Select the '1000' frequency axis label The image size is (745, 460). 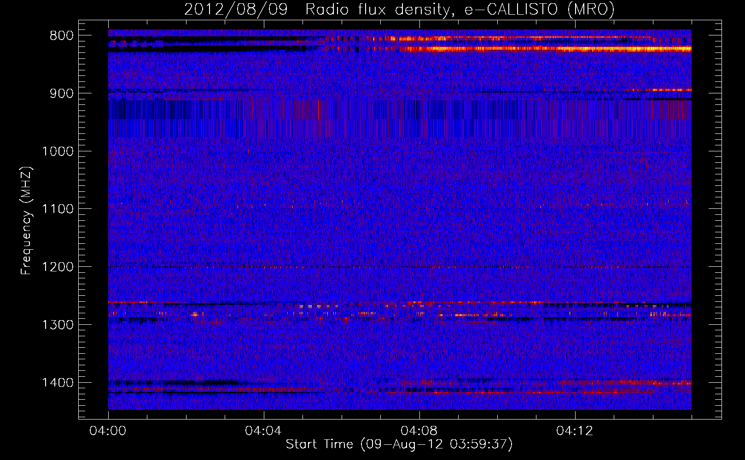click(x=58, y=152)
